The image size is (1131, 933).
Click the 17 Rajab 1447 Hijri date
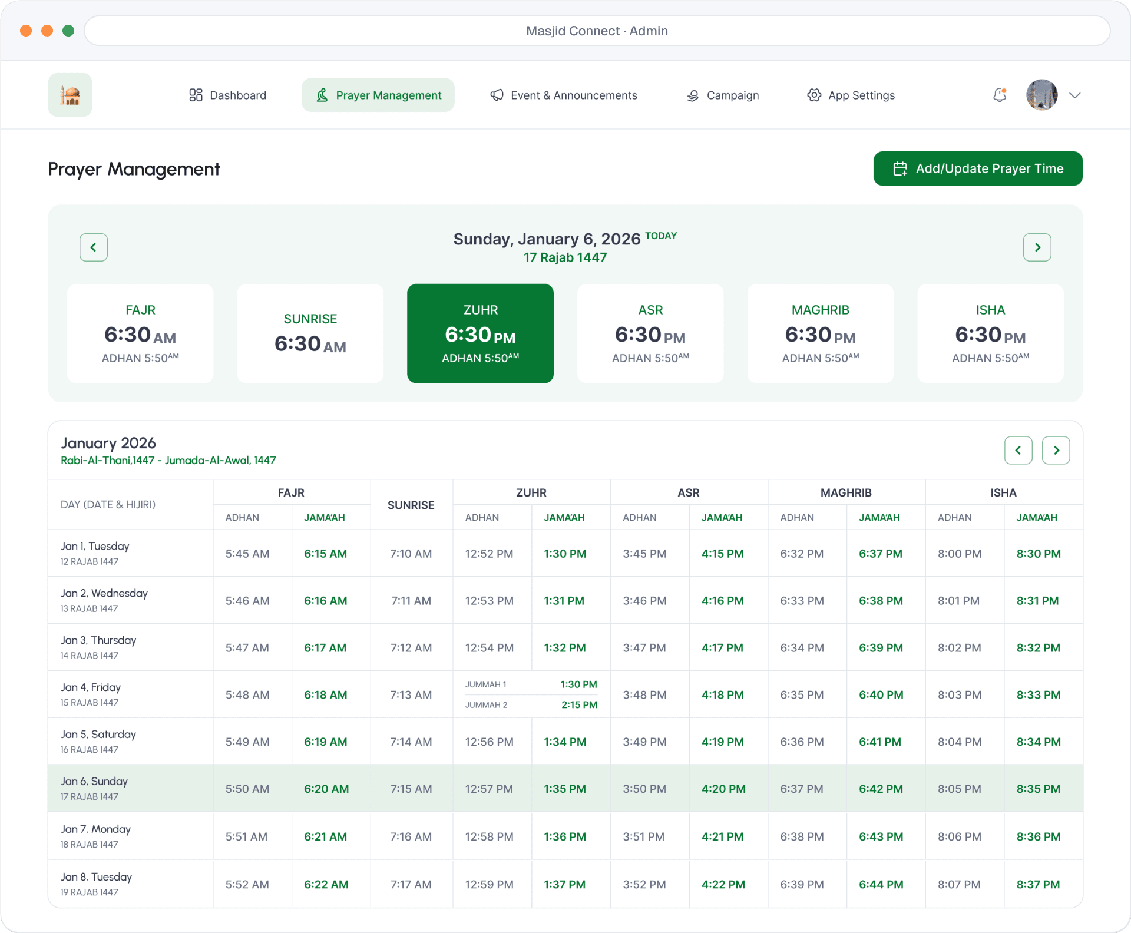565,257
